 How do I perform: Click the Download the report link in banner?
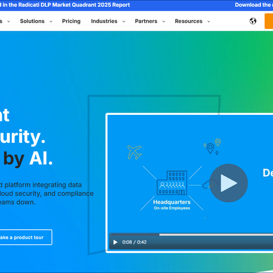pos(254,5)
